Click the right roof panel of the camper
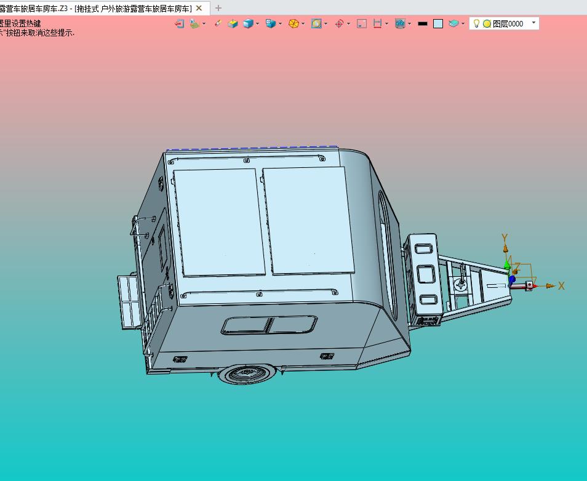Screen dimensions: 587x481 click(x=308, y=220)
